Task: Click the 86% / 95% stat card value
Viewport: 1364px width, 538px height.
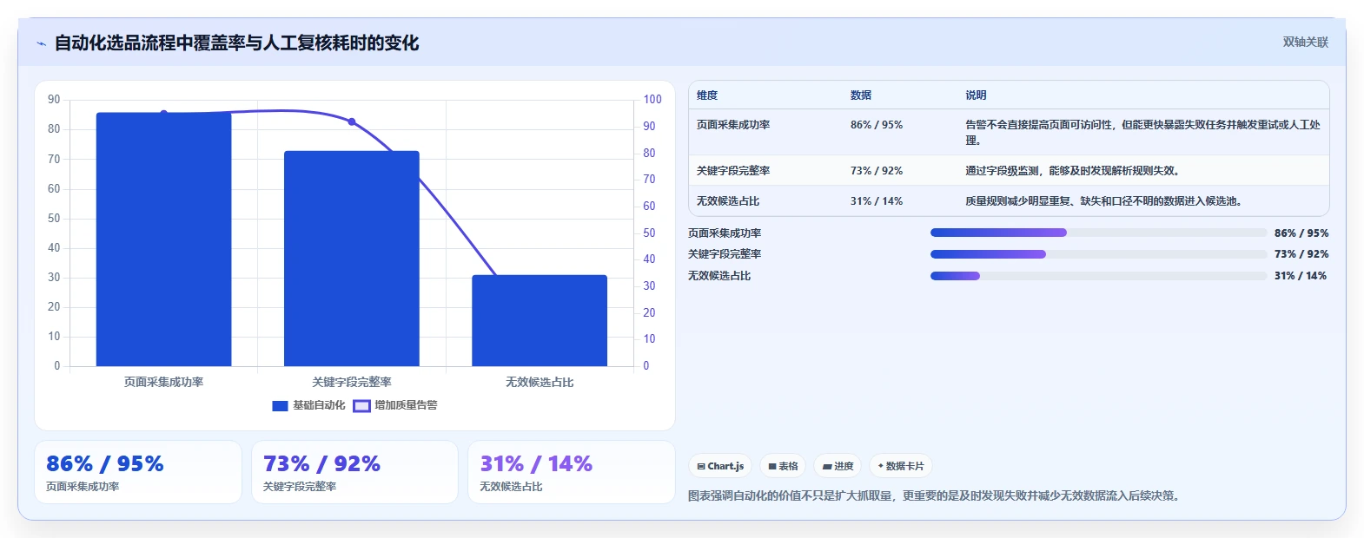Action: click(x=105, y=463)
